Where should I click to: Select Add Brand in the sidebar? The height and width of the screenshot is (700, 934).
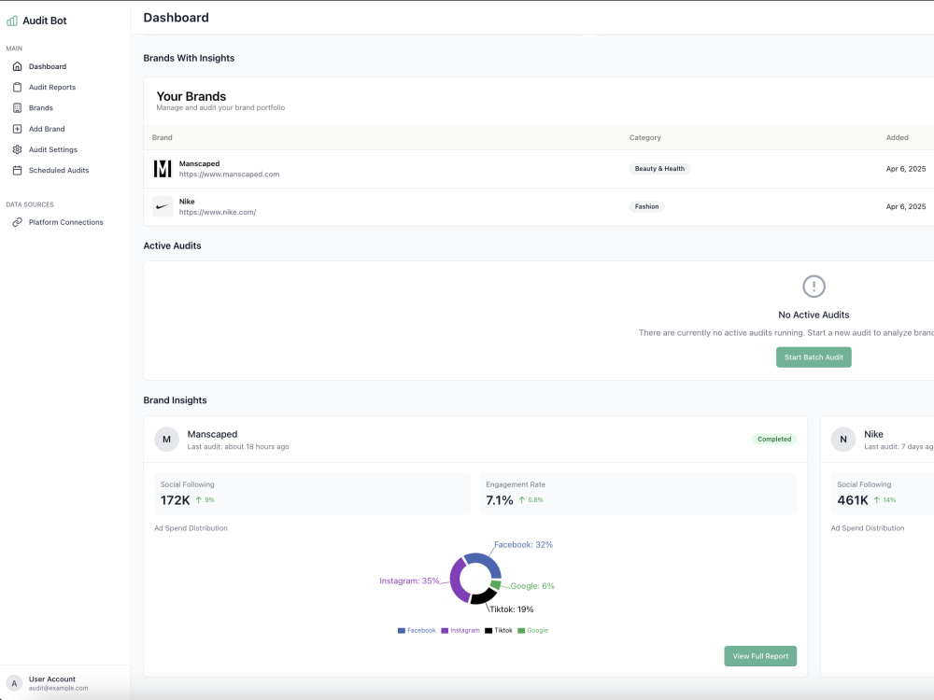pos(47,129)
